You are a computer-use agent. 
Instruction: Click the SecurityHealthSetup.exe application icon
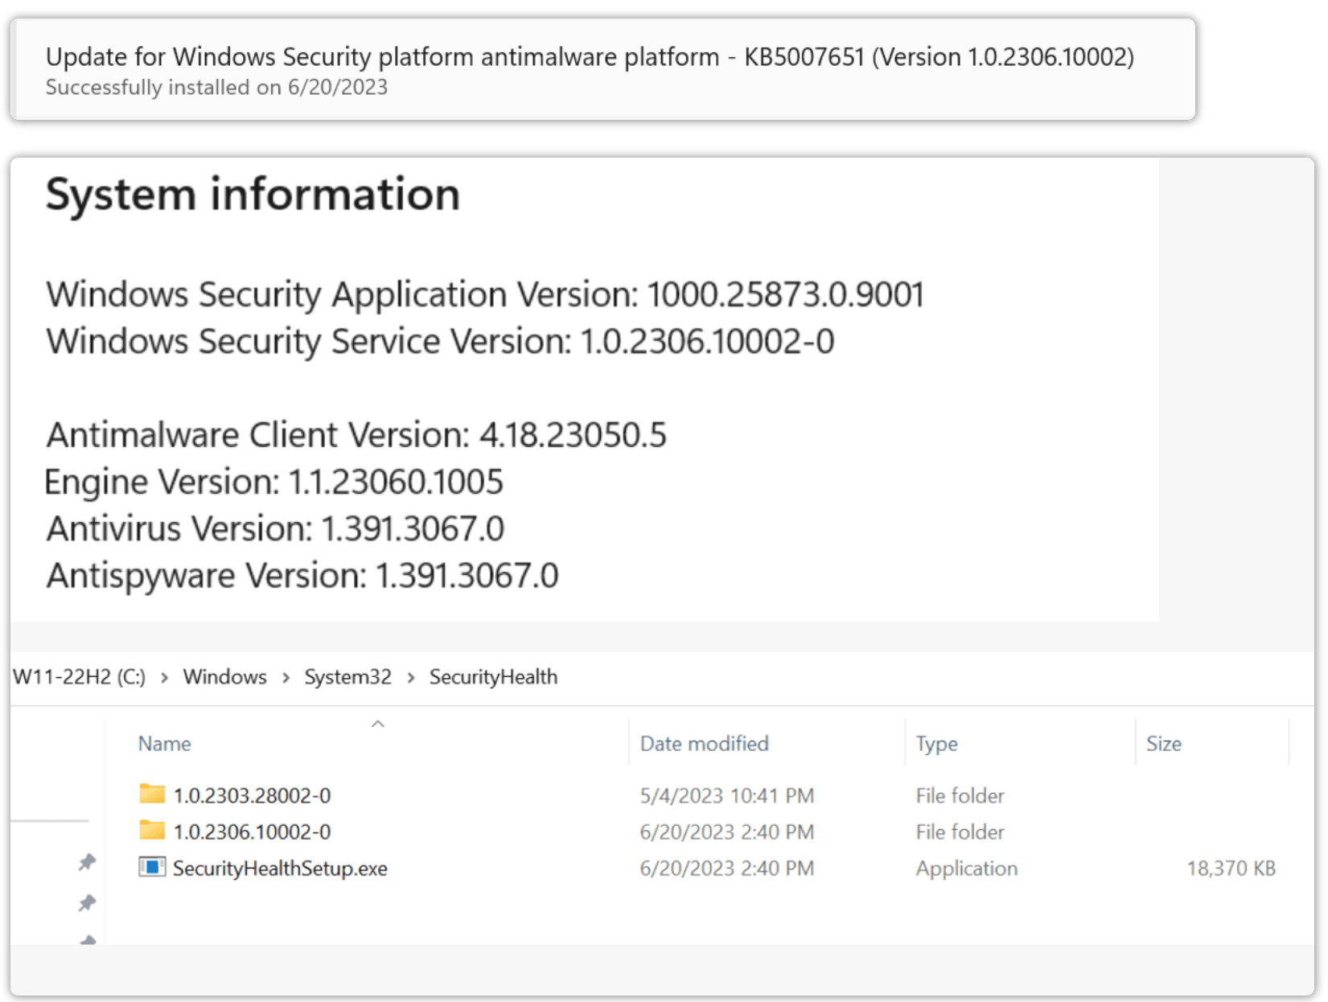[152, 867]
